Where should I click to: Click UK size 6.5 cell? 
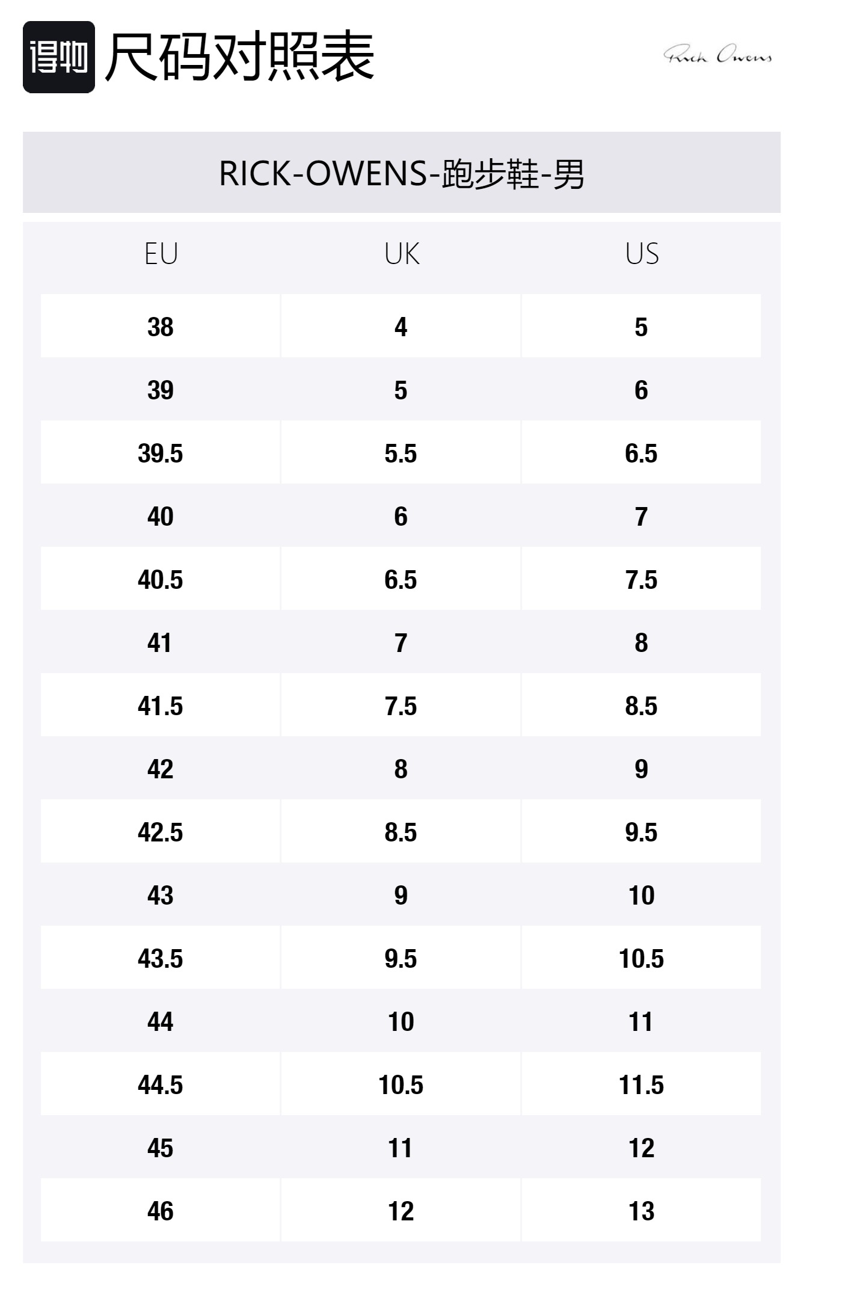click(401, 579)
